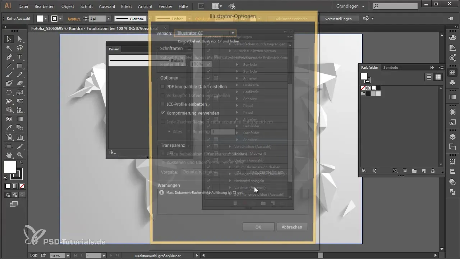Select the Zoom magnifier tool

(x=20, y=155)
